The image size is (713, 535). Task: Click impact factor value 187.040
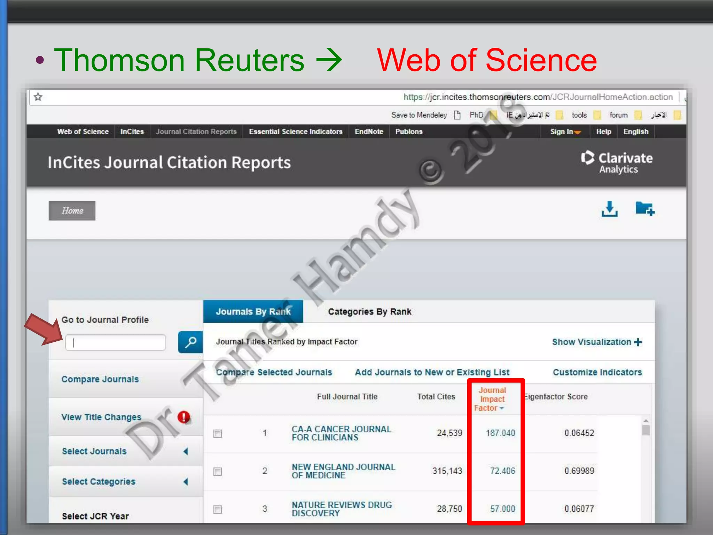[500, 433]
